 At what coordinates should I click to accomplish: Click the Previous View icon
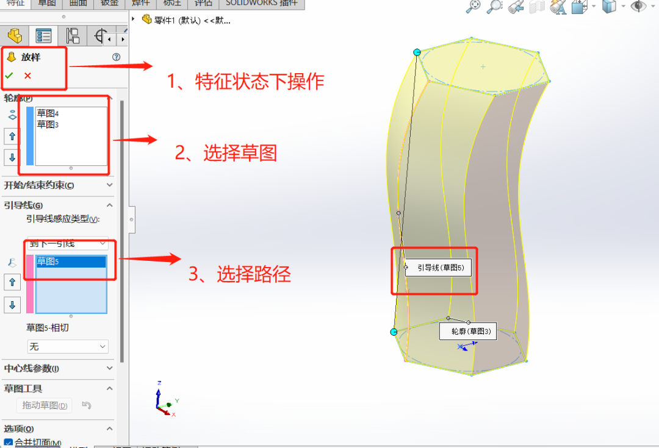(x=516, y=7)
